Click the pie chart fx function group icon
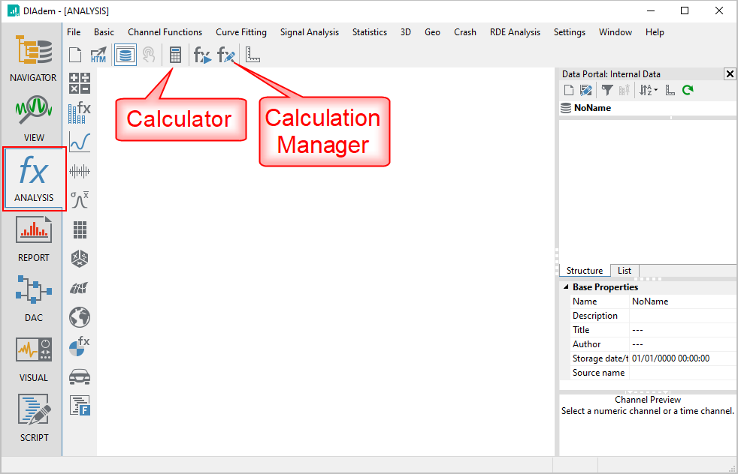Image resolution: width=738 pixels, height=474 pixels. (80, 346)
